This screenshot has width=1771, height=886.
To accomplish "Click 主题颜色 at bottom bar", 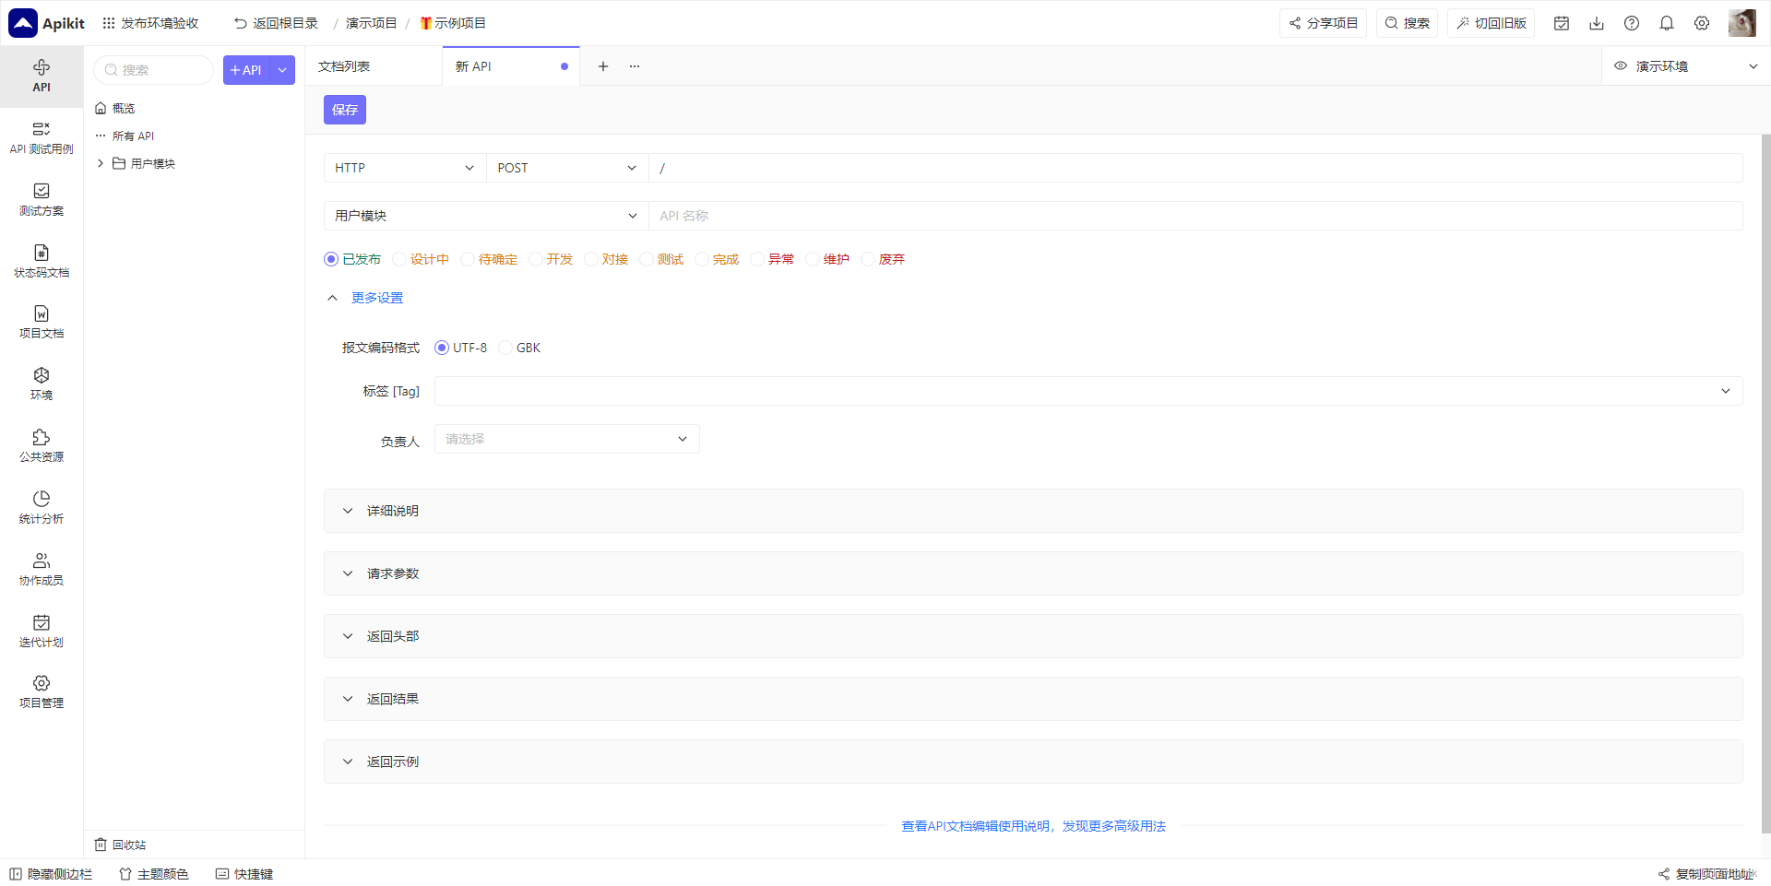I will click(x=154, y=874).
